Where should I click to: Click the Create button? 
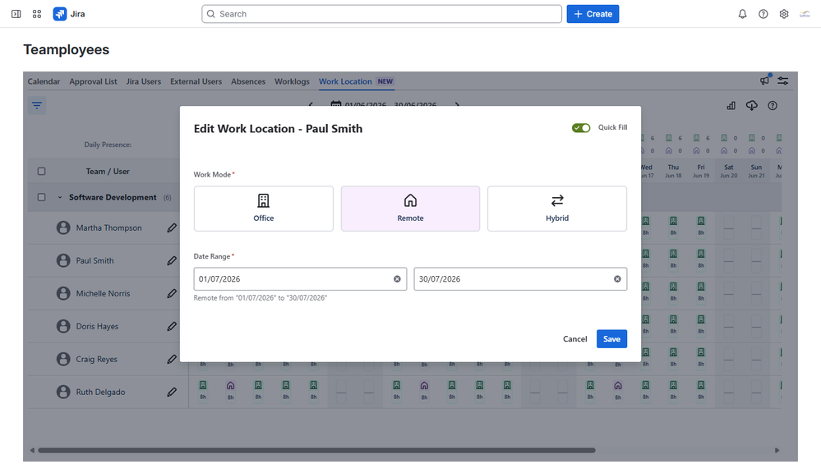pyautogui.click(x=593, y=14)
